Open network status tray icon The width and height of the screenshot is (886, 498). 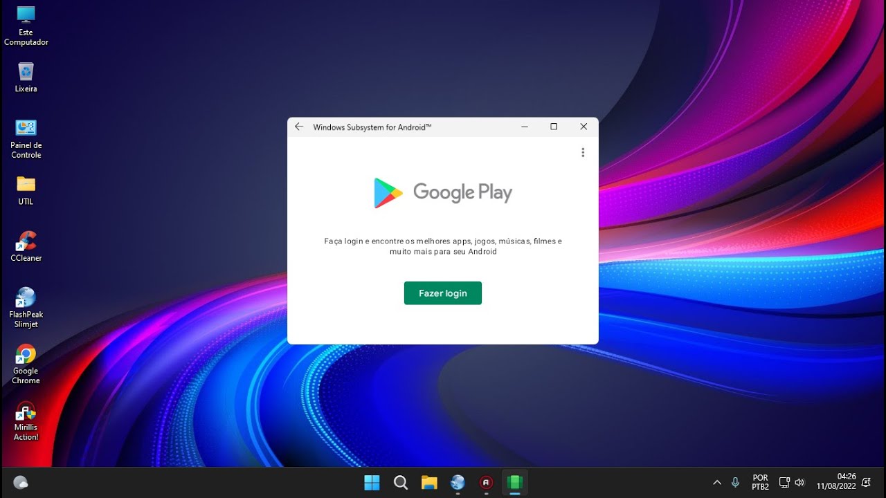point(784,483)
